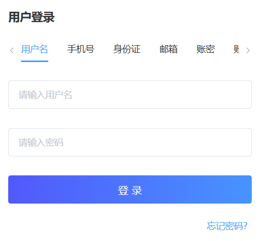
Task: Switch to the 邮箱 tab
Action: click(x=169, y=49)
